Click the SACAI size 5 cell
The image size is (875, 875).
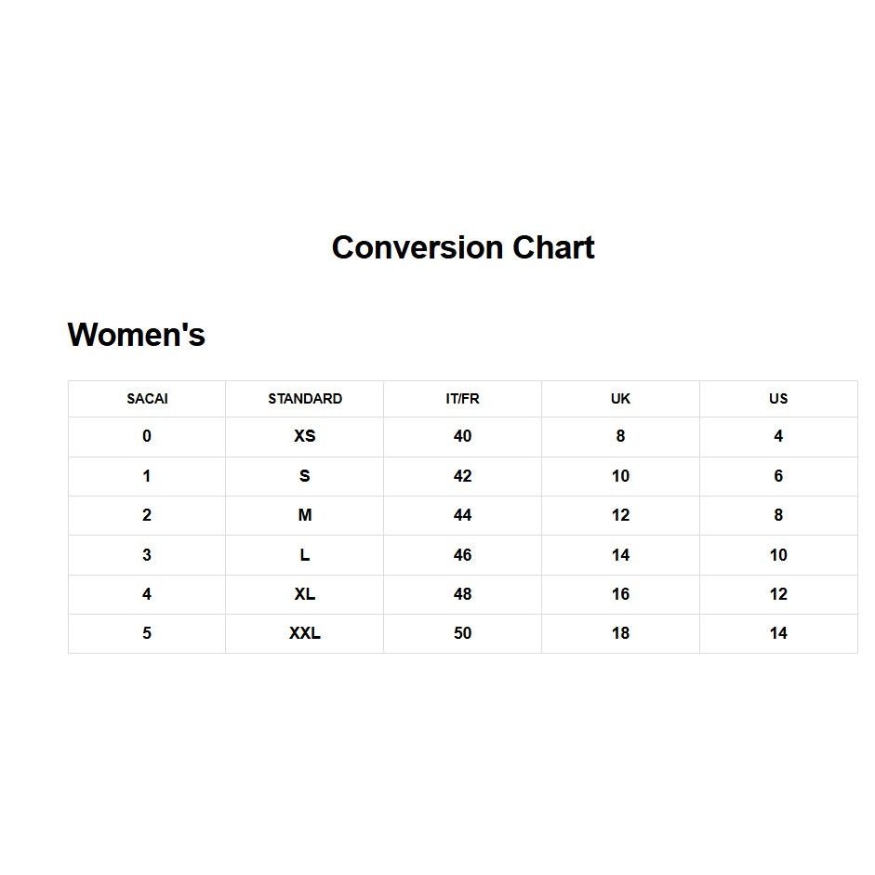(x=147, y=633)
